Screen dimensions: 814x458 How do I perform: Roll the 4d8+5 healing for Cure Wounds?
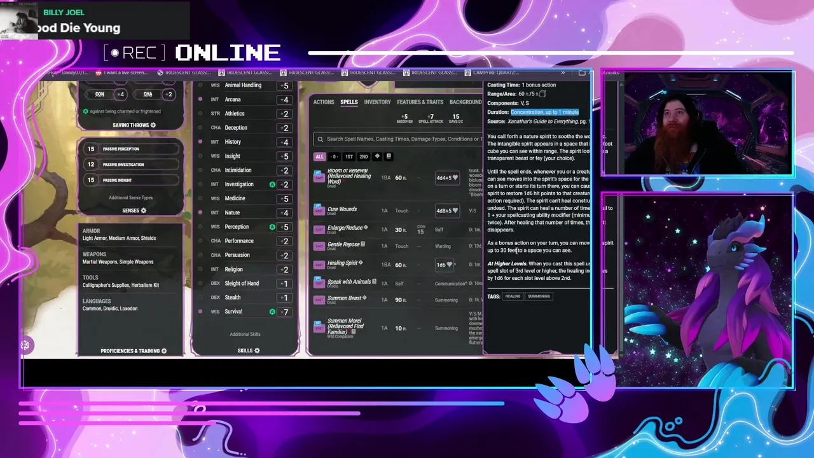click(447, 211)
